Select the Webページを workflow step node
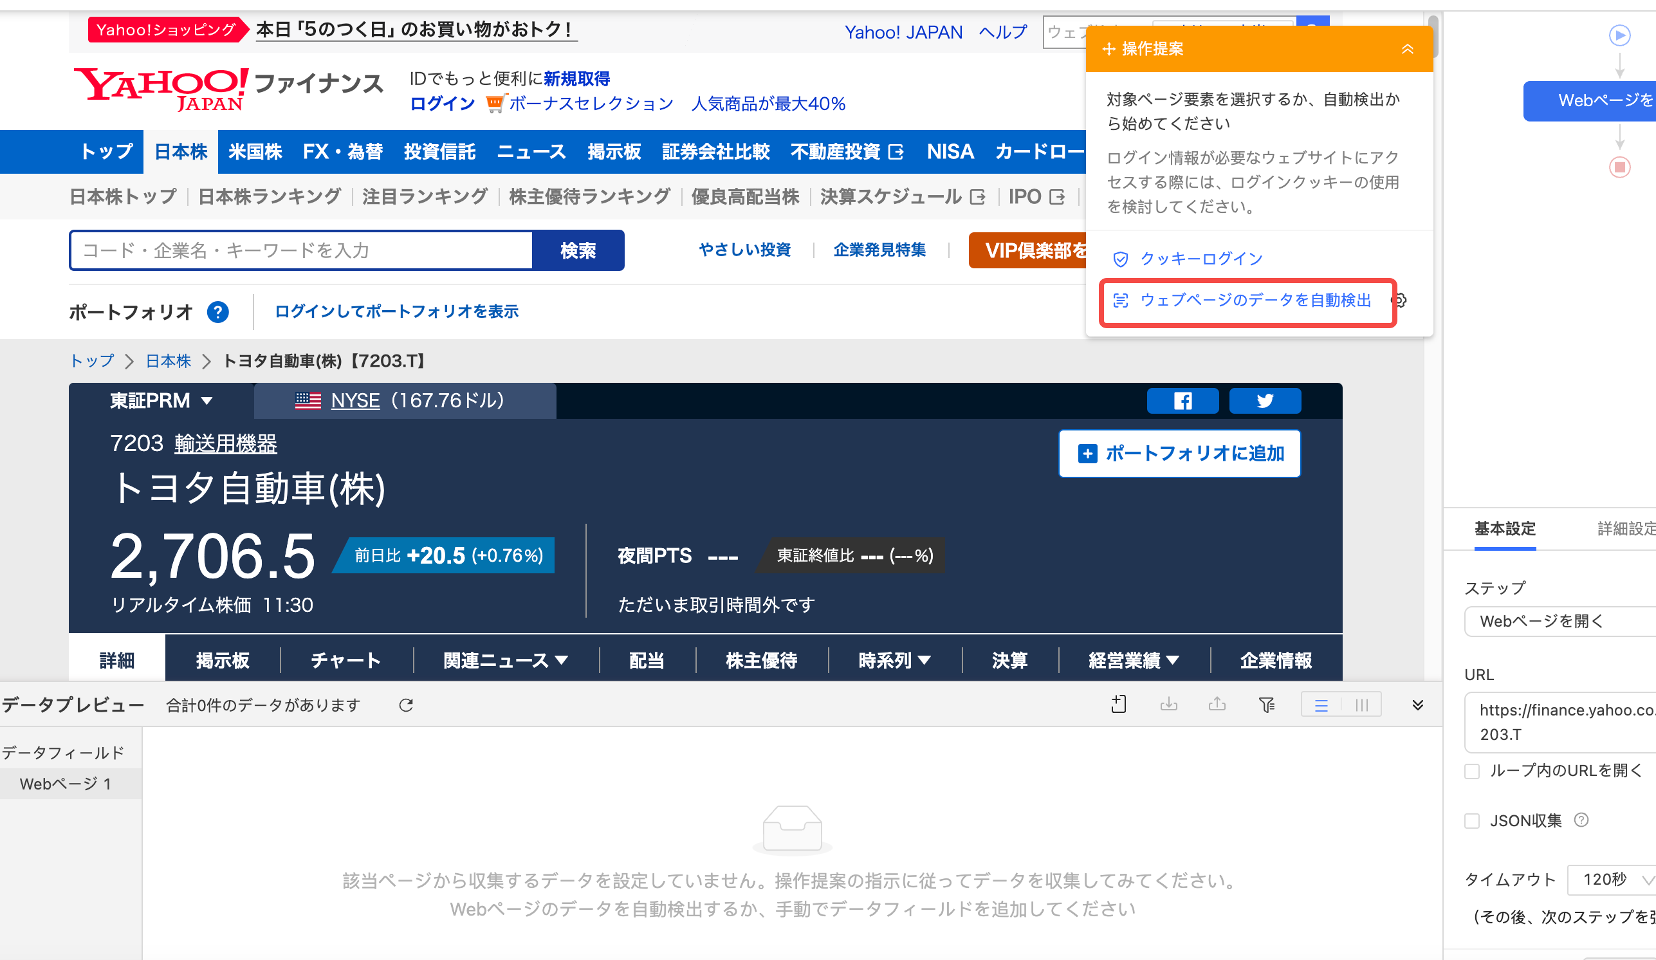This screenshot has width=1656, height=960. (x=1590, y=100)
